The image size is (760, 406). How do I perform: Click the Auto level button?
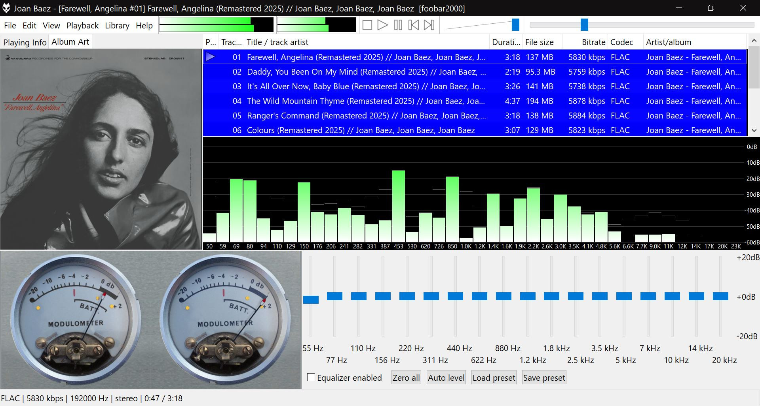(x=446, y=378)
